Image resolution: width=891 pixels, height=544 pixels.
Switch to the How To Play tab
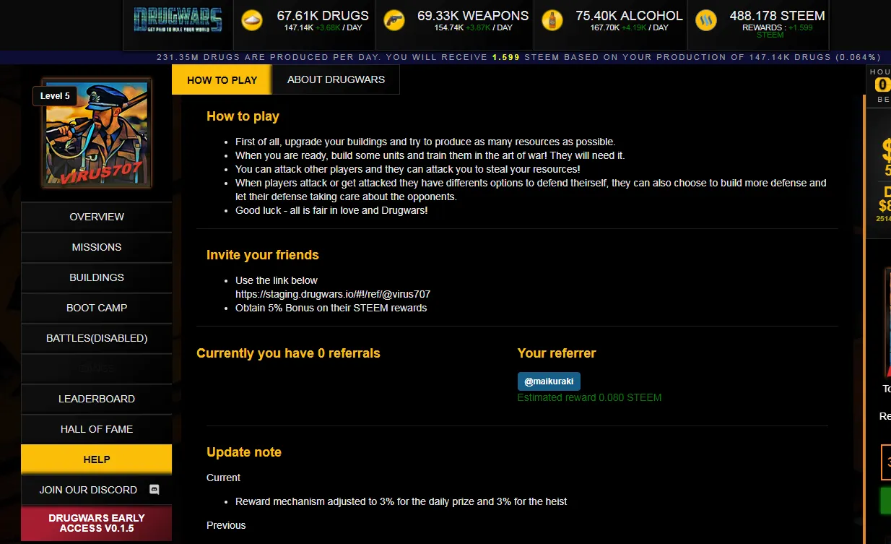pyautogui.click(x=222, y=79)
